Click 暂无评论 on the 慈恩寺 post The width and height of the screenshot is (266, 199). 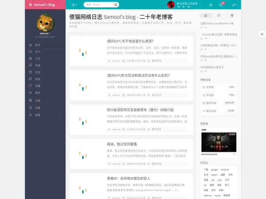[x=157, y=129]
